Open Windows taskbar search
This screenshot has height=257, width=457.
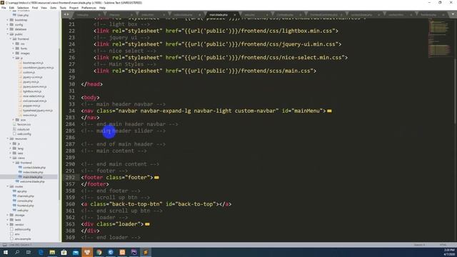coord(17,252)
